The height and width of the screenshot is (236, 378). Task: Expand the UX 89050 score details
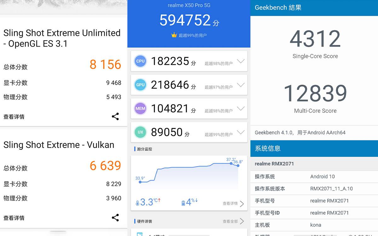241,132
